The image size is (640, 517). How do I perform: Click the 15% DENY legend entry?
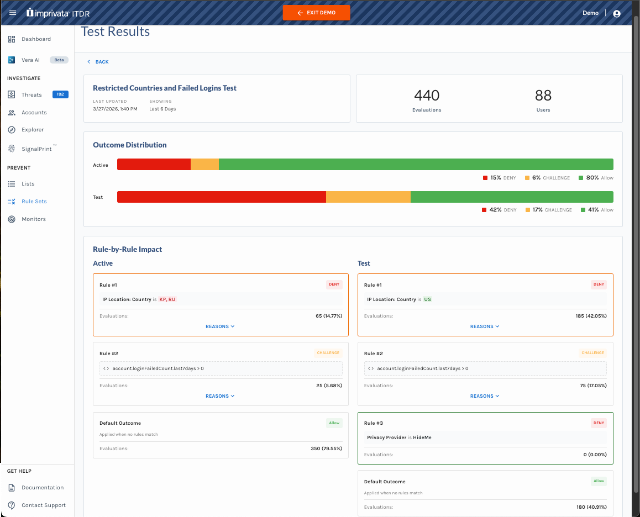click(500, 178)
